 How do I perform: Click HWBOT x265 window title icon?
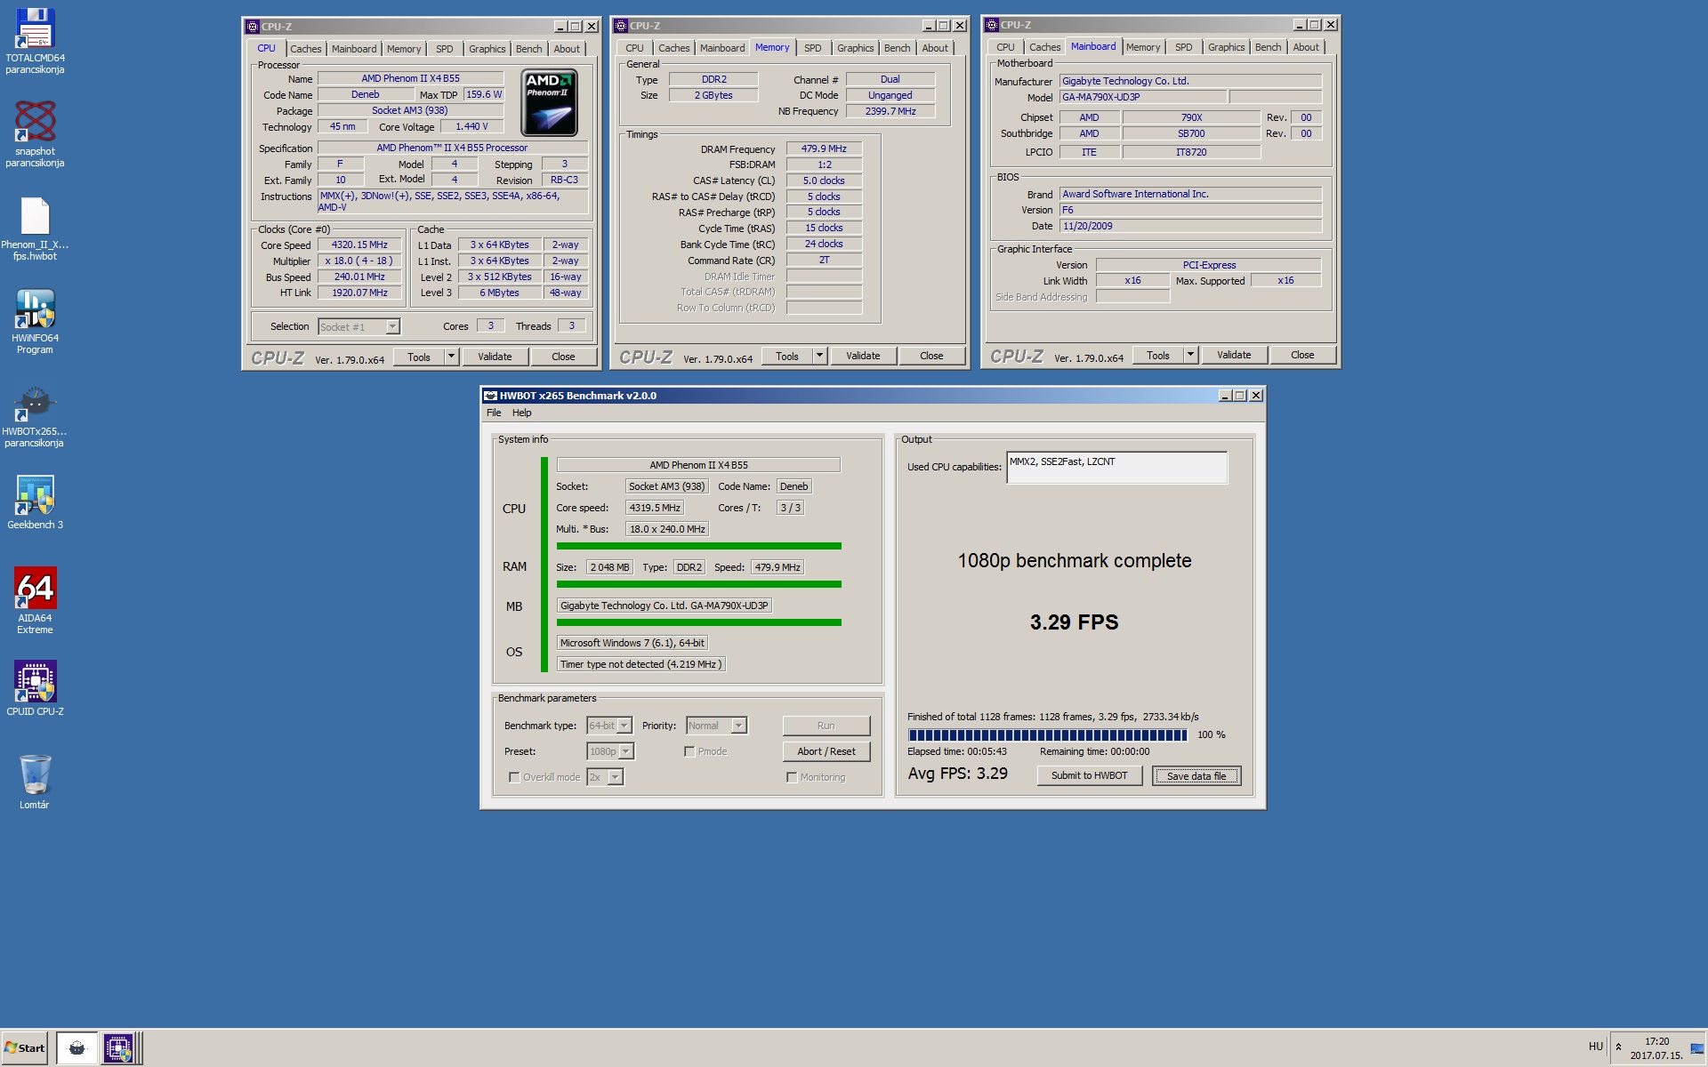coord(490,396)
